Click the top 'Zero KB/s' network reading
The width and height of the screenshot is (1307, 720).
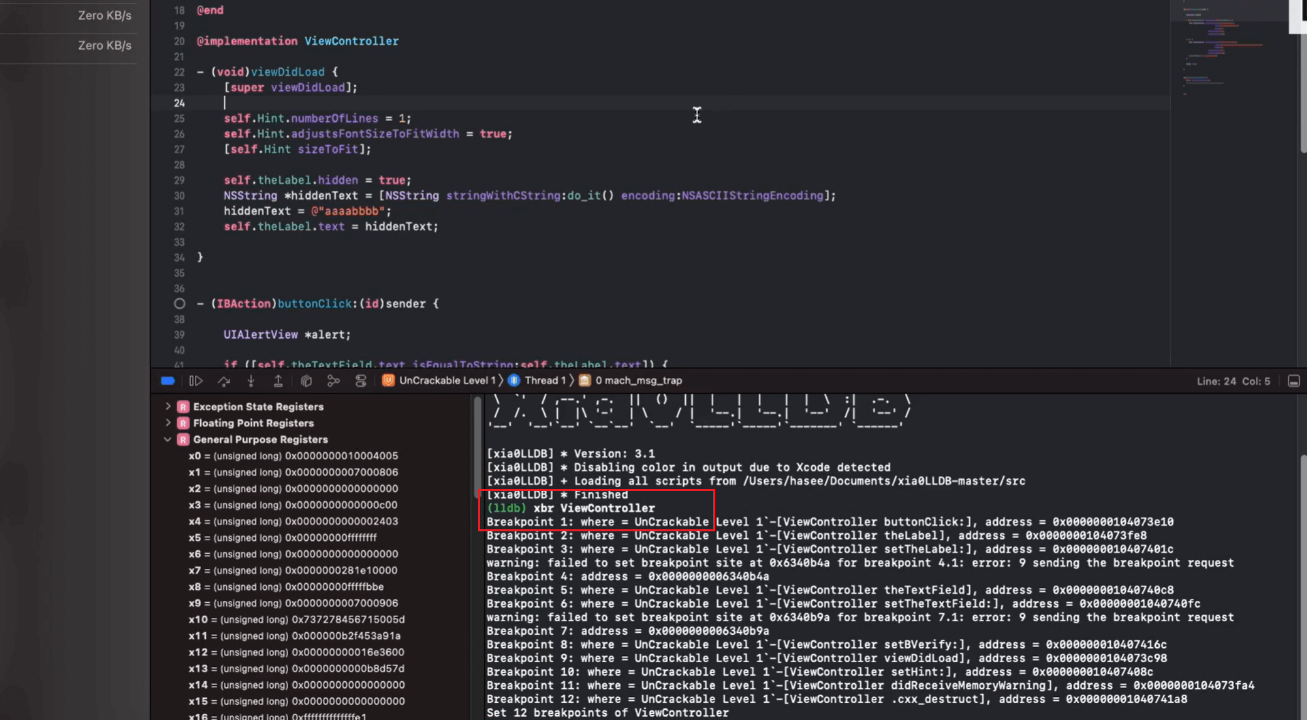tap(104, 15)
